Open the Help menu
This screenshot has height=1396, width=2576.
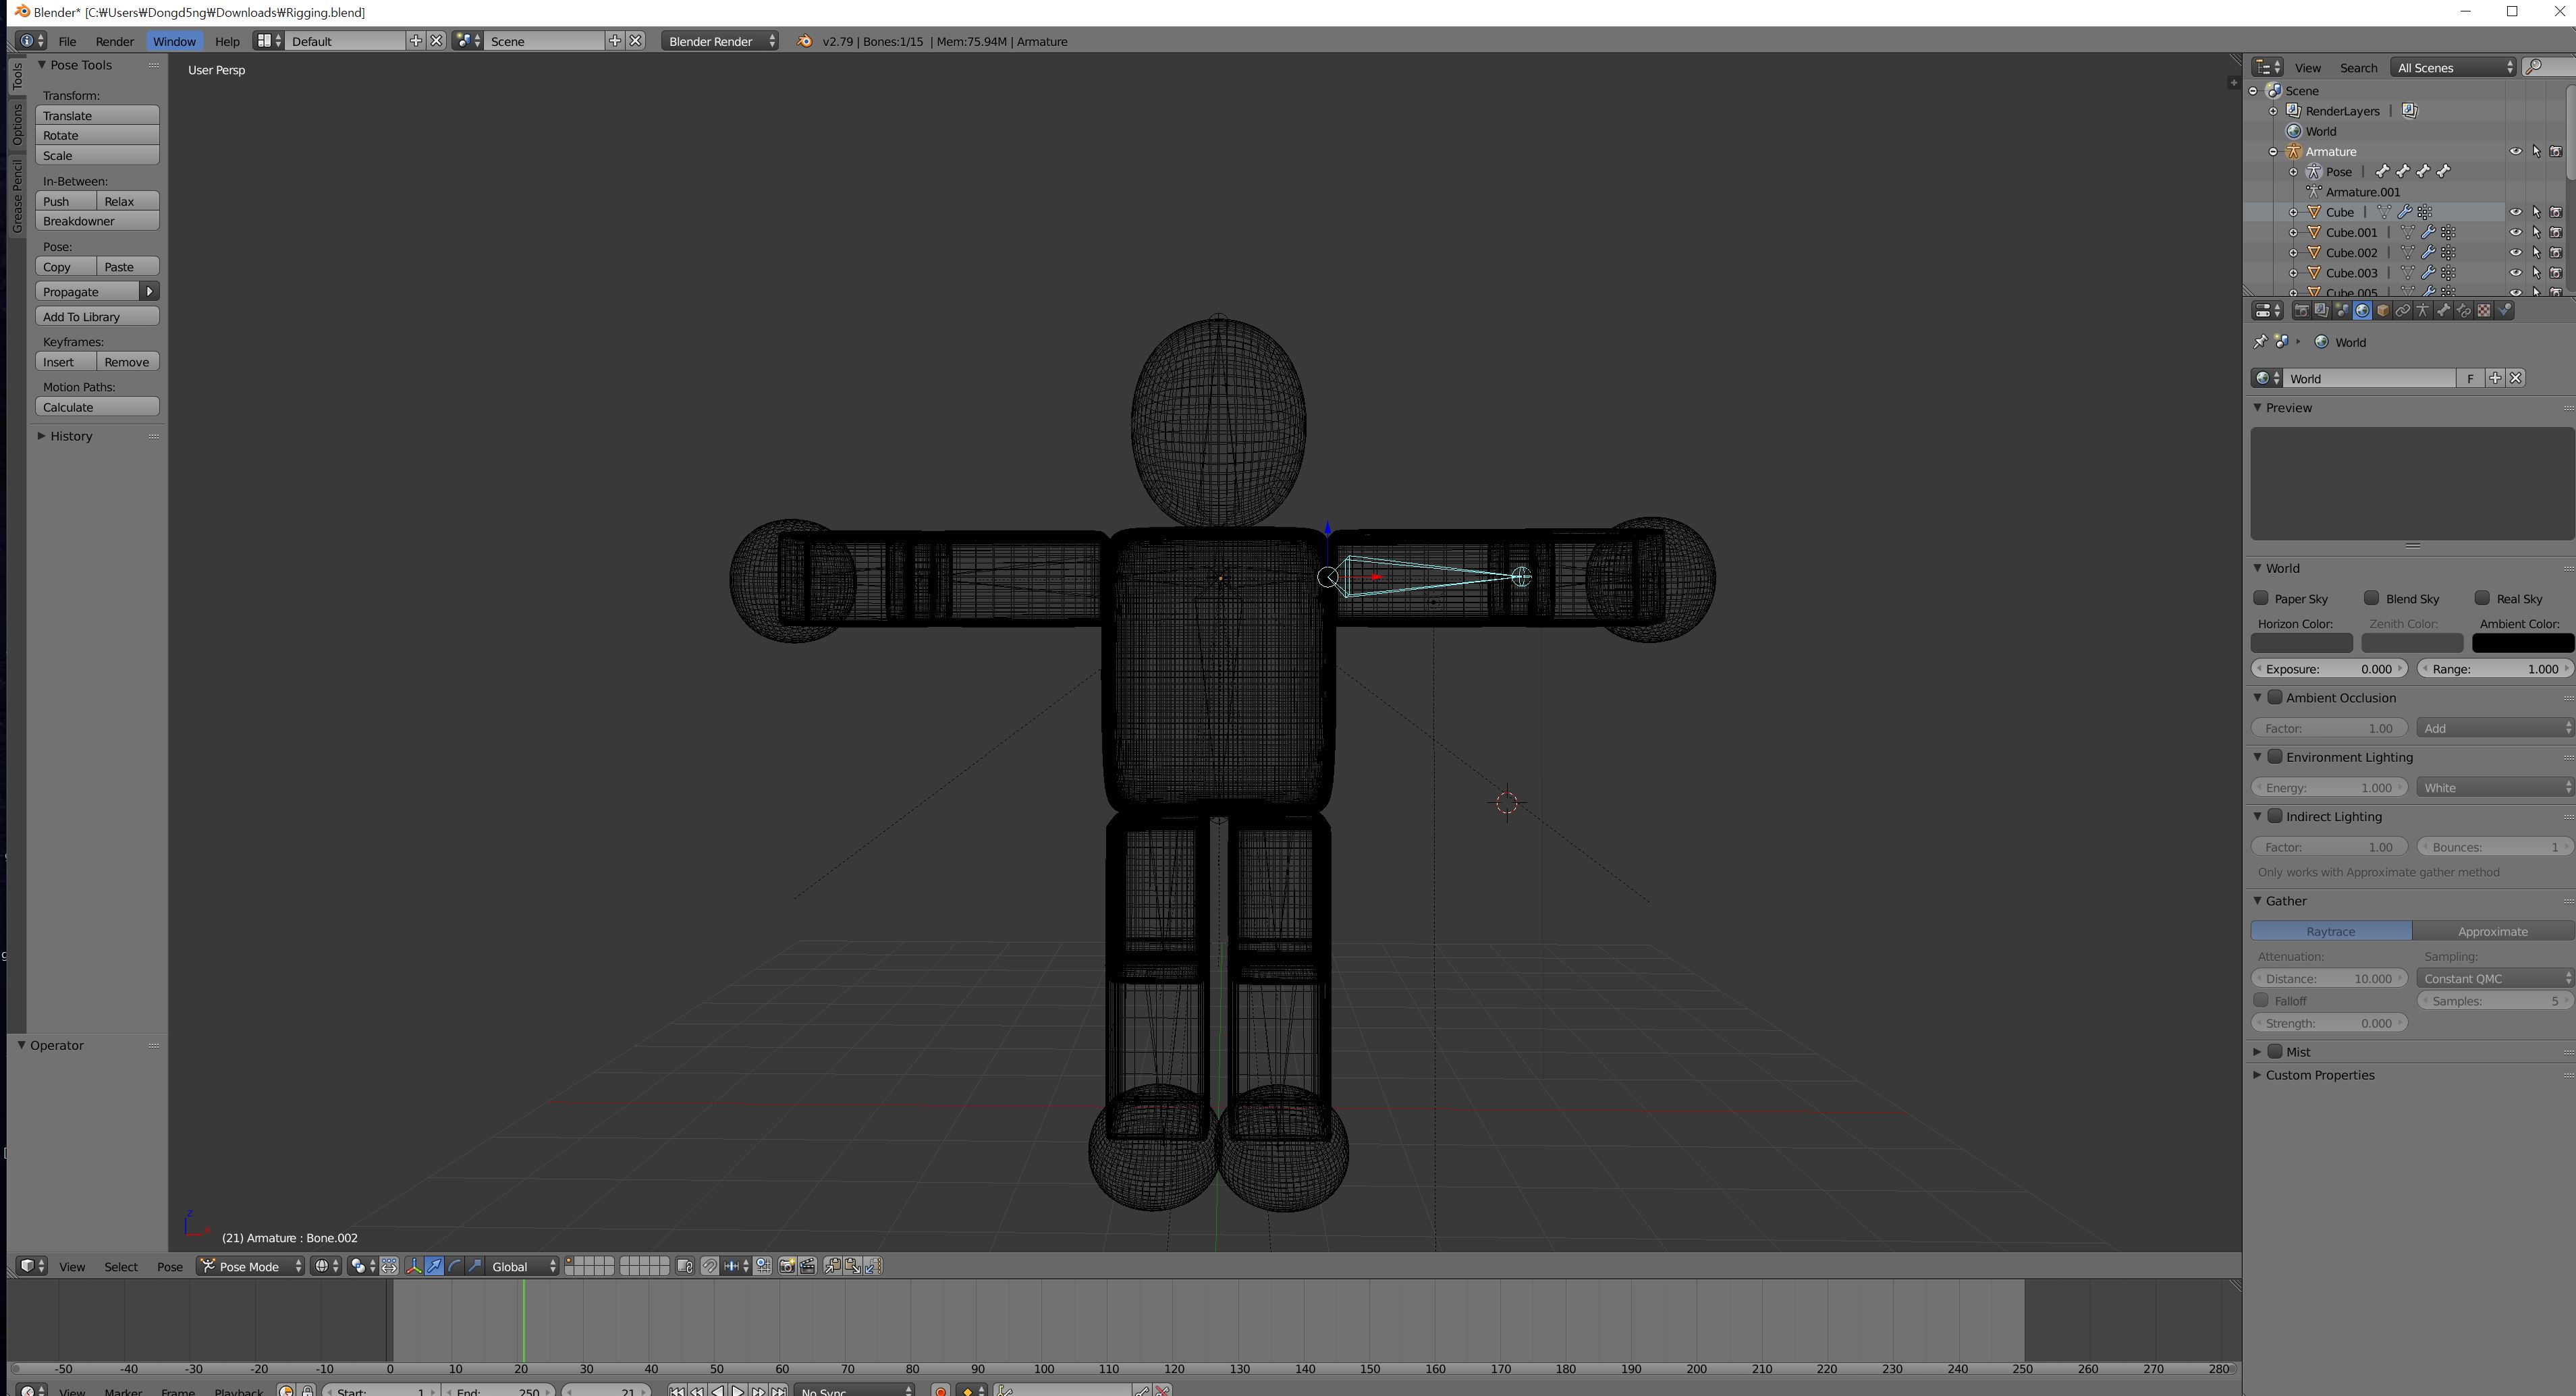pos(227,41)
